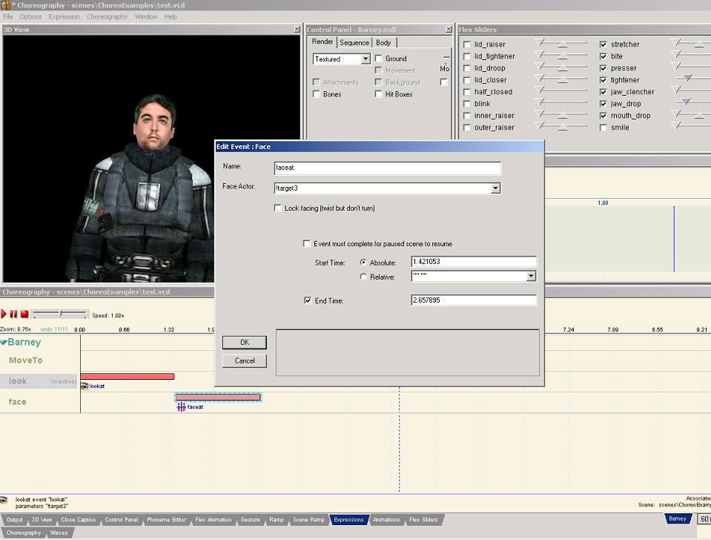Close the 3D View panel
Screen dimensions: 711x540
297,29
